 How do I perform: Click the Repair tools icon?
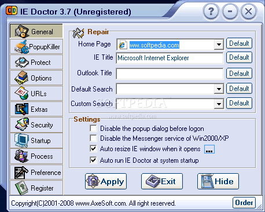click(78, 33)
